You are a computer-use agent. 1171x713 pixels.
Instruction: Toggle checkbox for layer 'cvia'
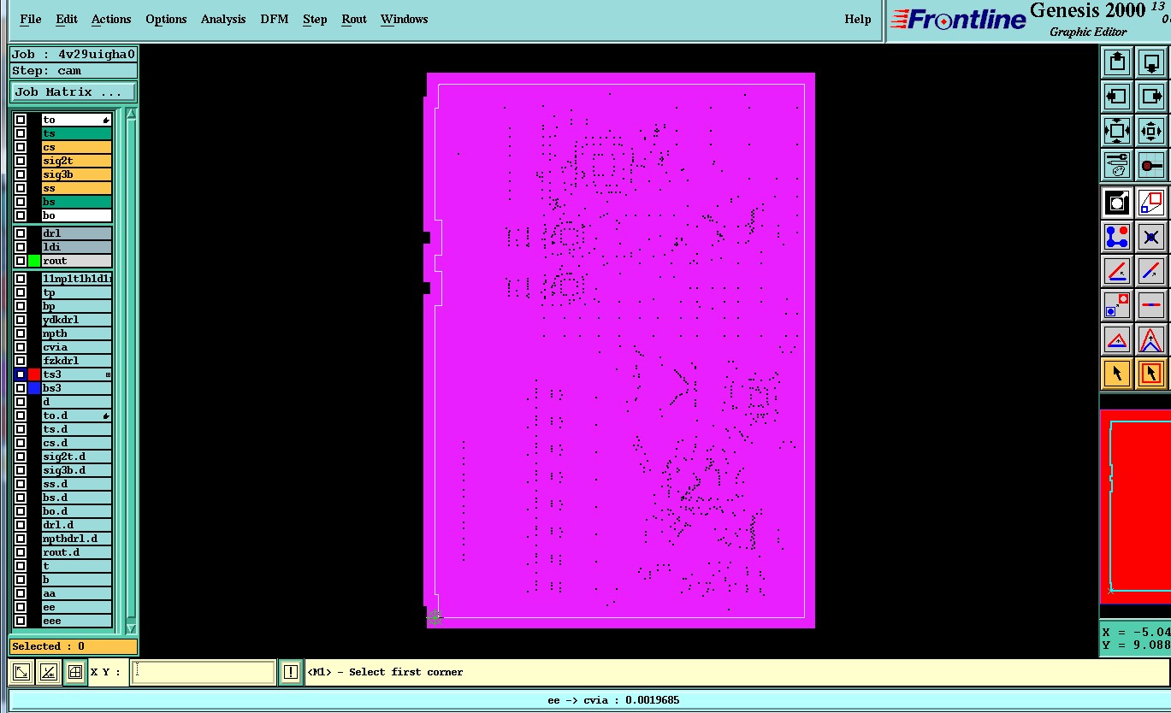click(21, 347)
